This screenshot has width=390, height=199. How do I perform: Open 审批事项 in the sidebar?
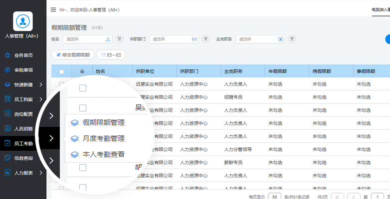coord(23,70)
